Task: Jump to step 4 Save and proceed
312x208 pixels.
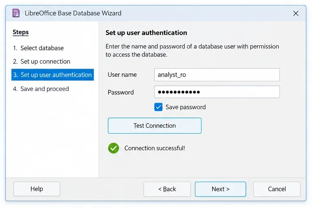Action: [x=41, y=89]
